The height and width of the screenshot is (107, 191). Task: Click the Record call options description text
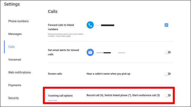point(123,95)
